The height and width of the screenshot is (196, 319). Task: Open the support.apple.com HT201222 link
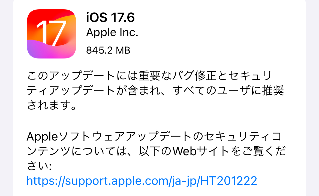pos(142,180)
